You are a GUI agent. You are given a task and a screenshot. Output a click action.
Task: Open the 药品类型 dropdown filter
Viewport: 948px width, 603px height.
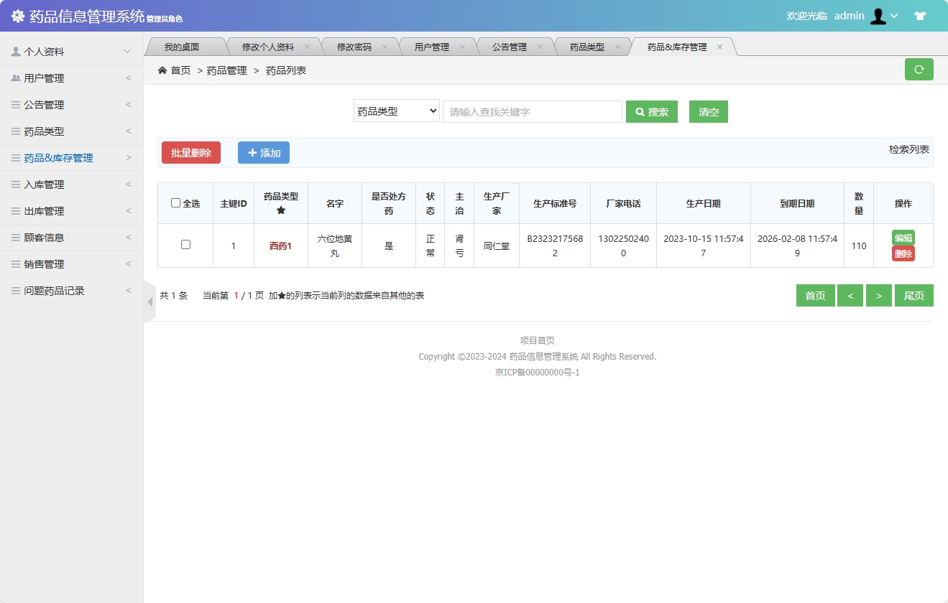[x=396, y=111]
